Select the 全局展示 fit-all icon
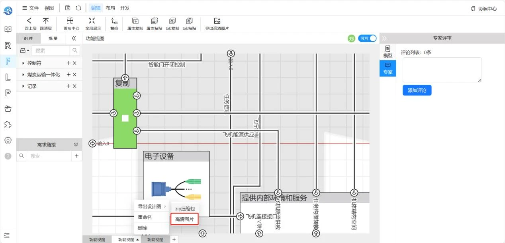 [92, 21]
